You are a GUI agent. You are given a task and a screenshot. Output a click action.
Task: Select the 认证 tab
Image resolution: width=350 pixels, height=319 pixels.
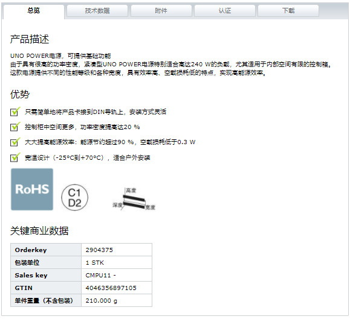[x=225, y=11]
